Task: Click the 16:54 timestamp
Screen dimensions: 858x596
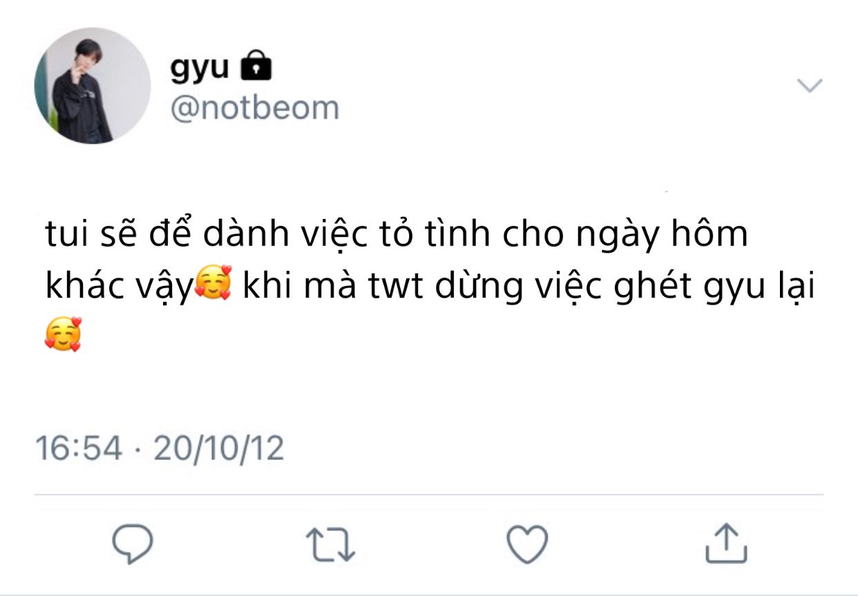Action: point(79,448)
